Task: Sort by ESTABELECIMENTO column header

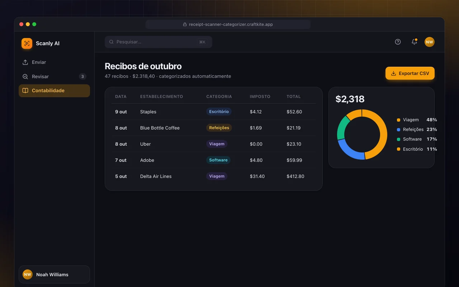Action: (161, 97)
